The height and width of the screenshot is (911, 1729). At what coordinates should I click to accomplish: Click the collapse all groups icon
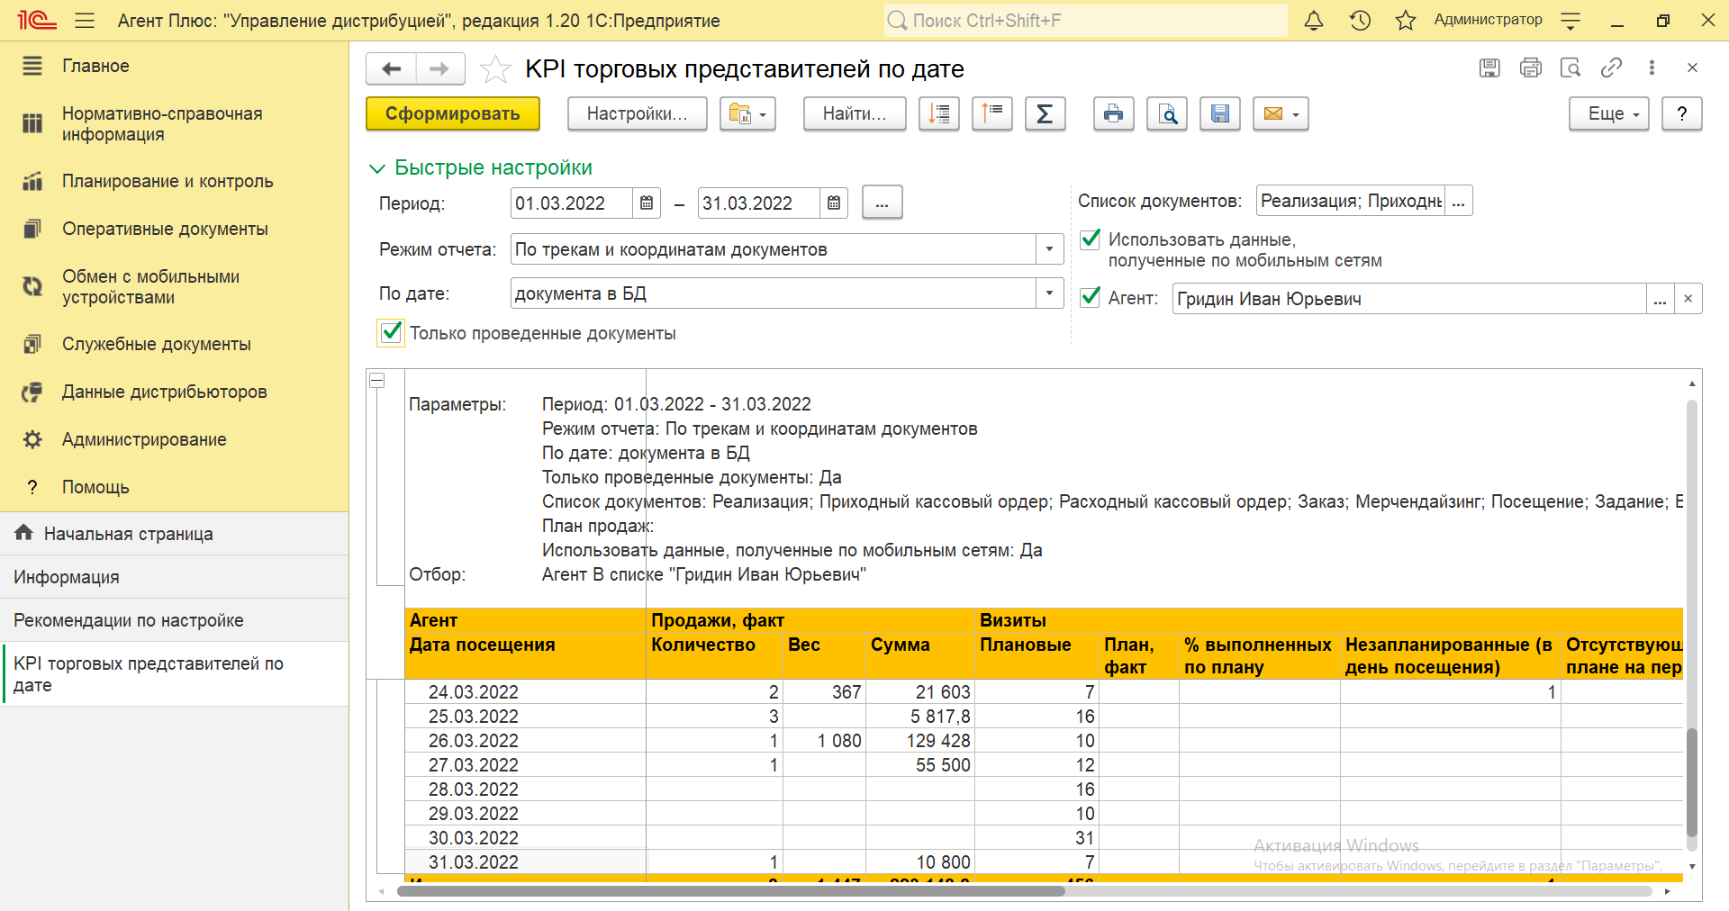992,113
